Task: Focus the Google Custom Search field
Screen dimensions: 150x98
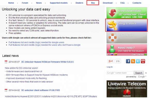Action: tap(120, 73)
